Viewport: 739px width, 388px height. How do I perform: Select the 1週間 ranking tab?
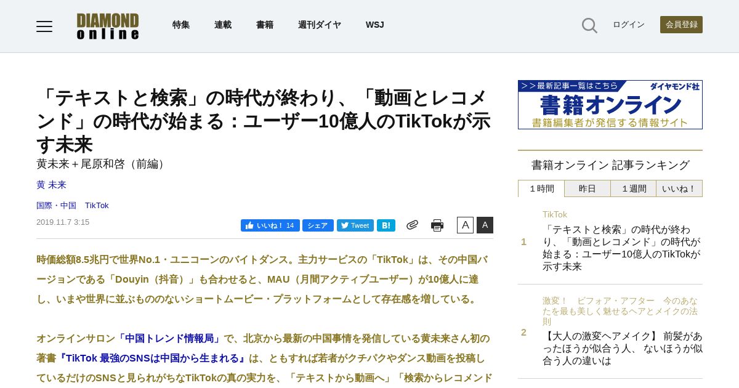coord(634,188)
